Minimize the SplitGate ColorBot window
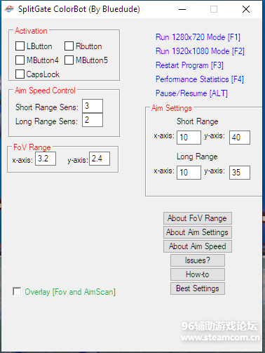 182,9
